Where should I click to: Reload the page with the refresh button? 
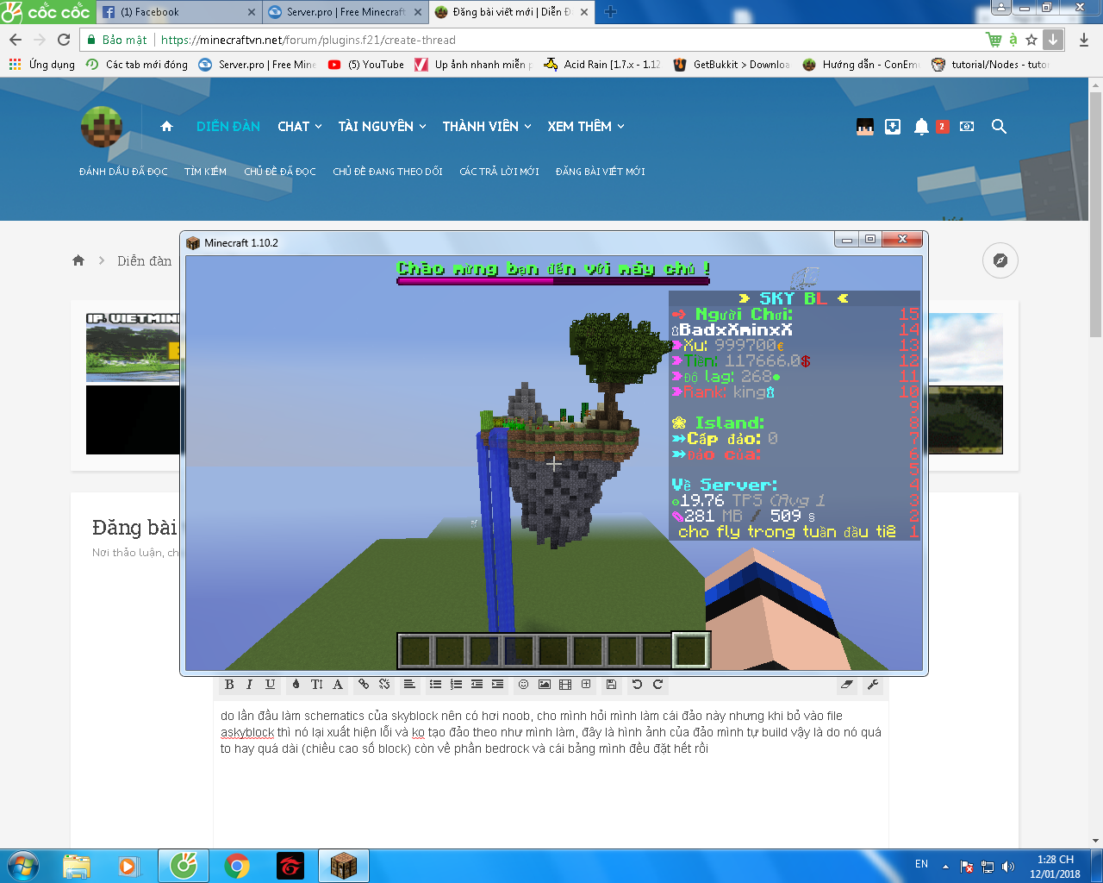click(x=64, y=40)
